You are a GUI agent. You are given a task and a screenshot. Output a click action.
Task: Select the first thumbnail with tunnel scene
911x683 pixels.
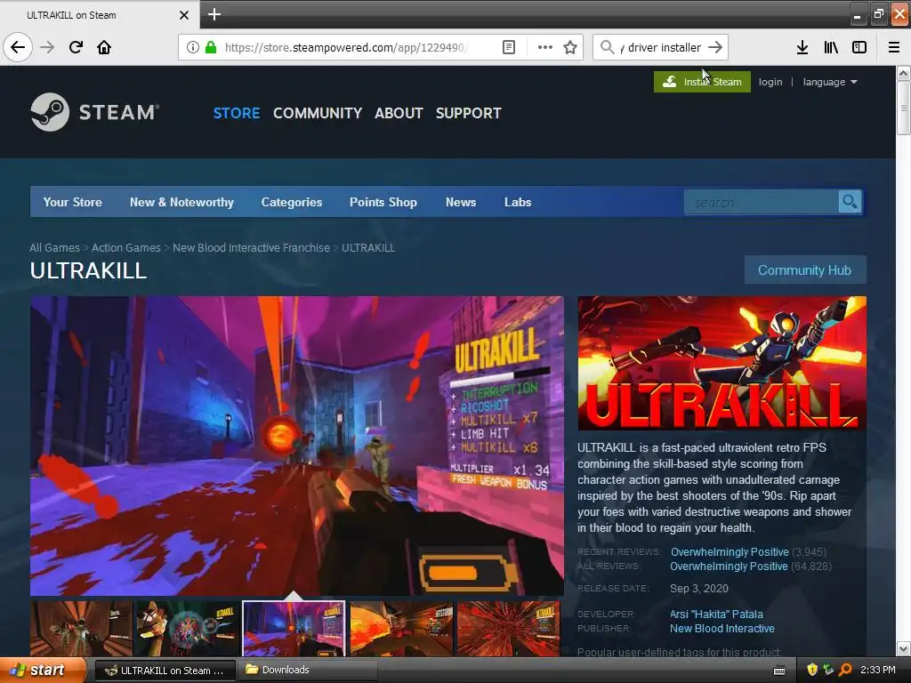click(x=81, y=629)
